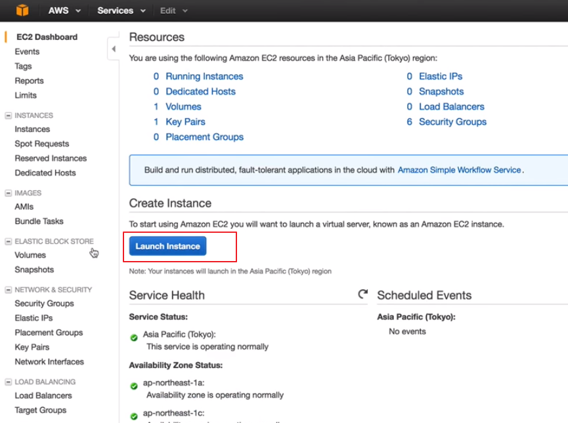Open Target Groups in the sidebar
Image resolution: width=568 pixels, height=423 pixels.
pyautogui.click(x=41, y=410)
